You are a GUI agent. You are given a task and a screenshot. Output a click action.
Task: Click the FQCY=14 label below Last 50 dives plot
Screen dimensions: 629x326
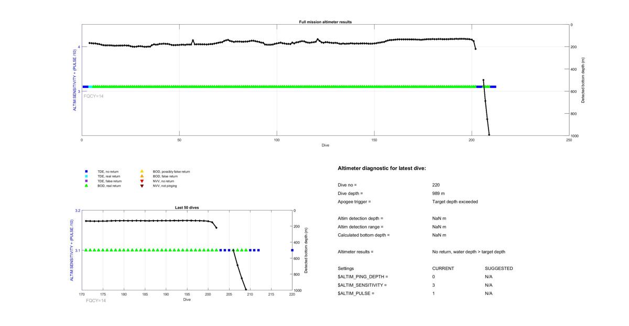[96, 300]
